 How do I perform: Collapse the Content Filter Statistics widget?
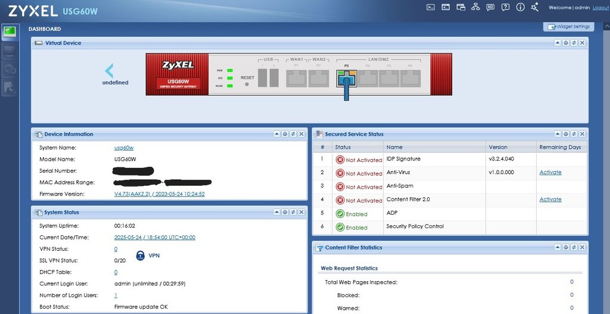tap(558, 247)
